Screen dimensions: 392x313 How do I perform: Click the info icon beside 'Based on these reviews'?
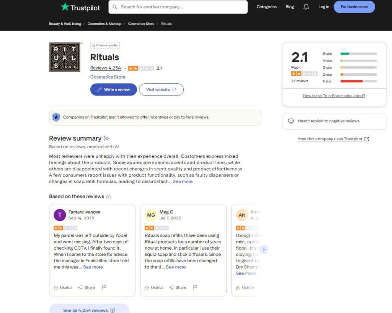tap(109, 197)
